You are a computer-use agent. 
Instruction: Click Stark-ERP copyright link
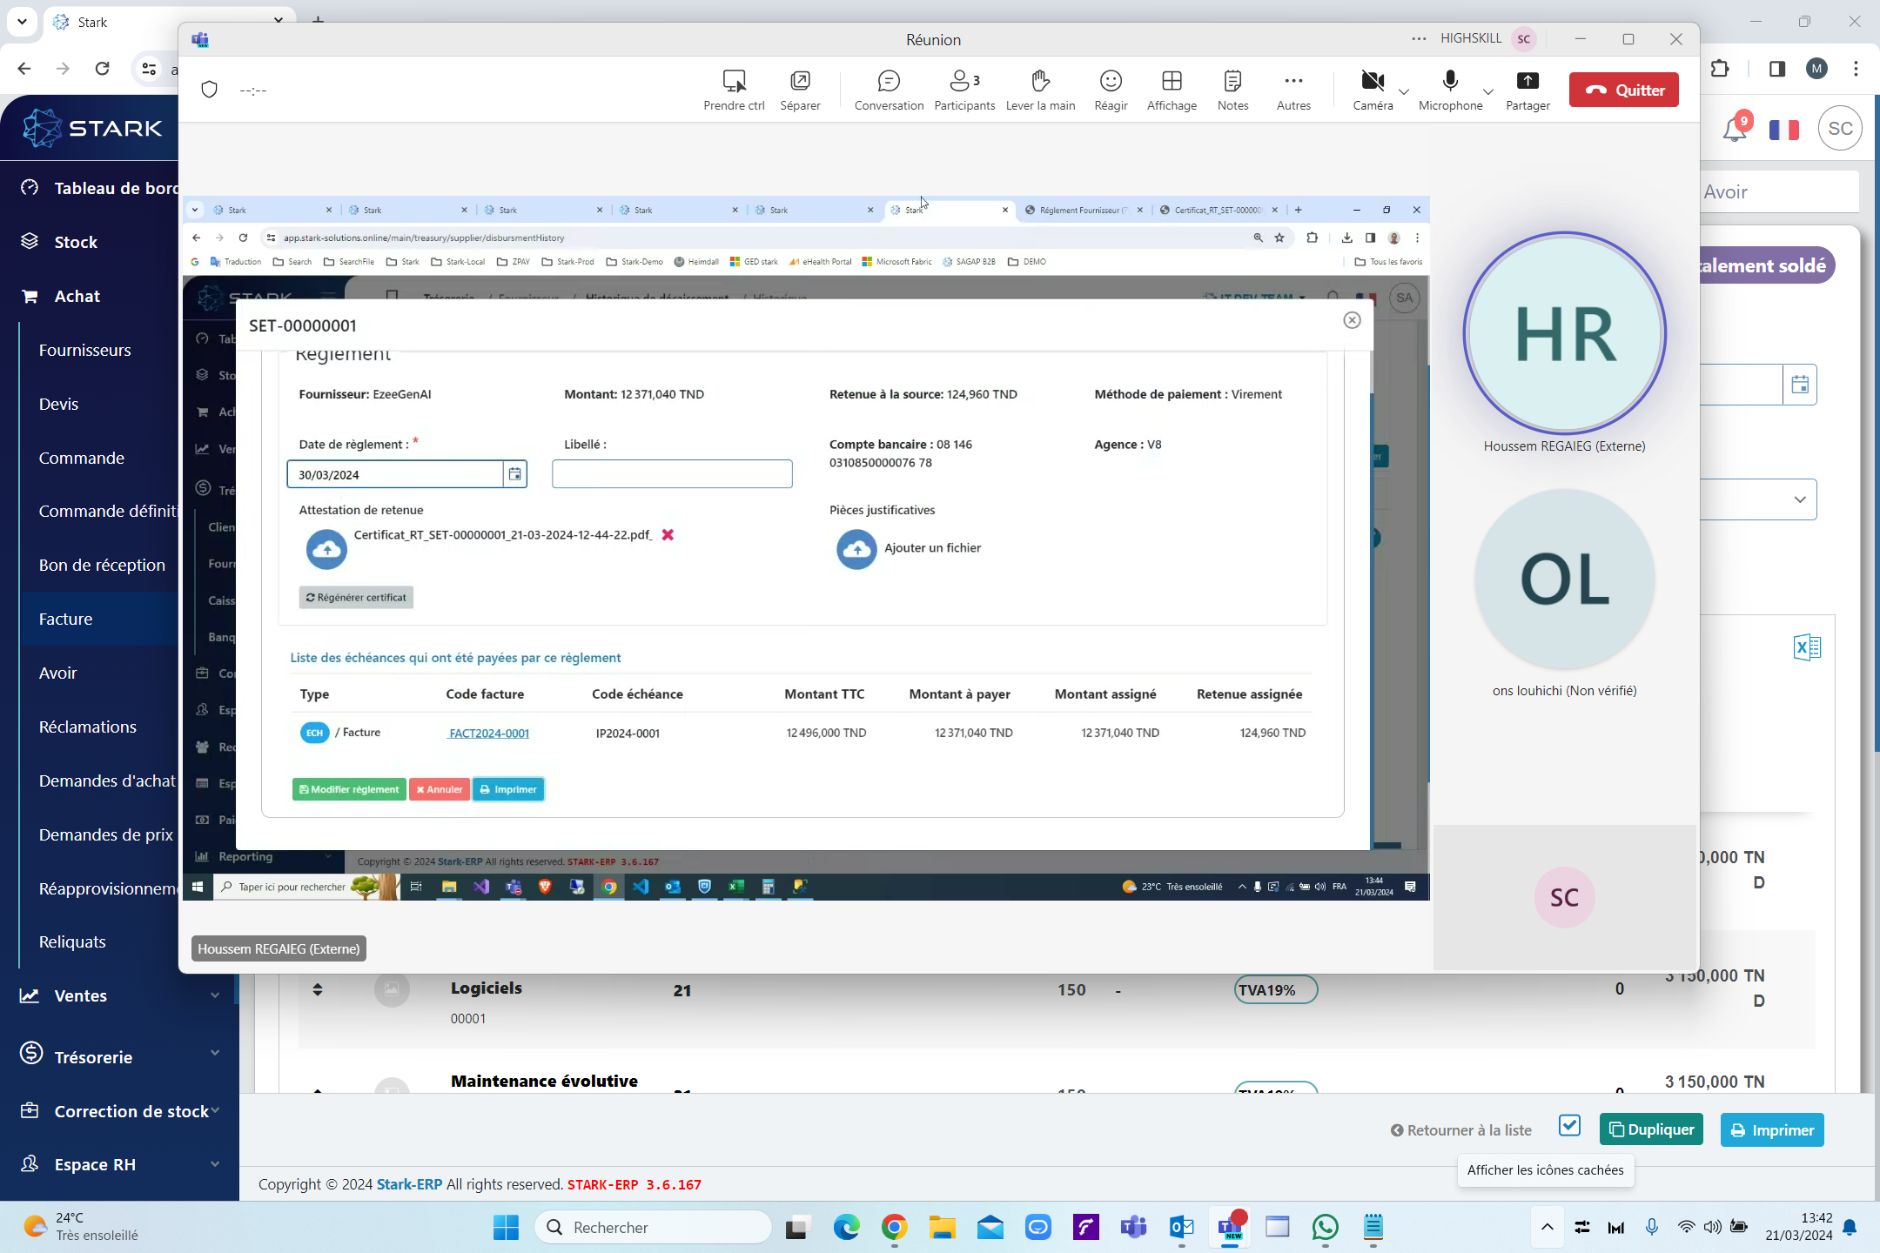[x=409, y=1184]
